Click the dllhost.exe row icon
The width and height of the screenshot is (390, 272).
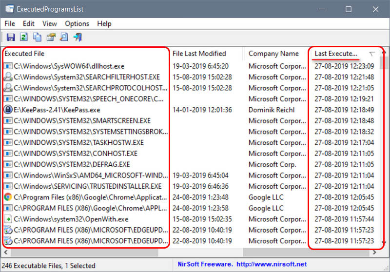pyautogui.click(x=8, y=66)
